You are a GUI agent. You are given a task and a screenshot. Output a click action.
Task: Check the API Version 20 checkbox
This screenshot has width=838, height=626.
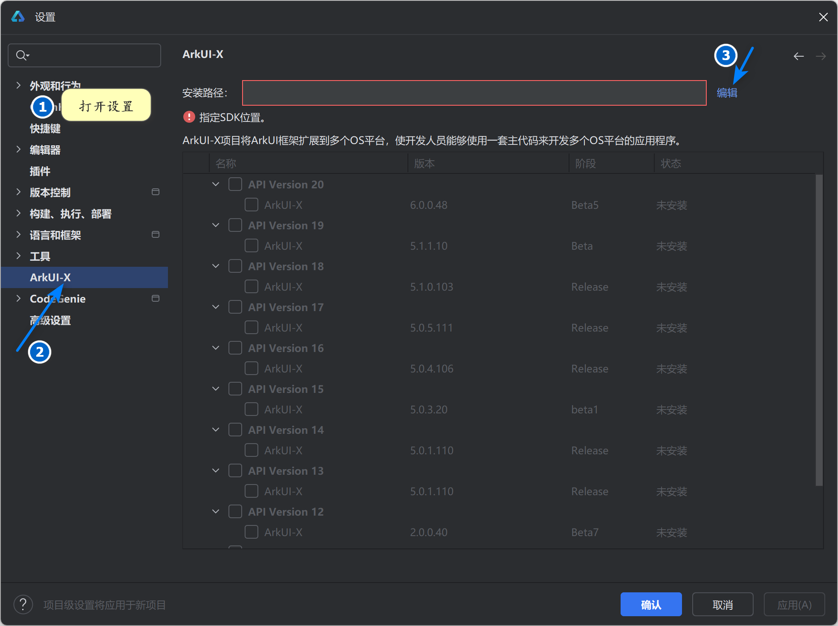point(235,185)
